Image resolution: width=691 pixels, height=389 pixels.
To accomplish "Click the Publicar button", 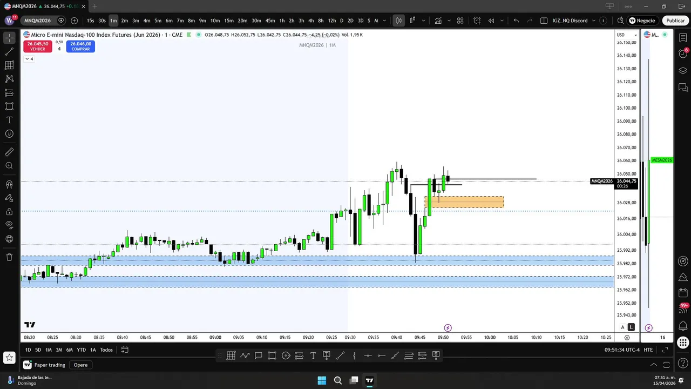I will point(675,21).
